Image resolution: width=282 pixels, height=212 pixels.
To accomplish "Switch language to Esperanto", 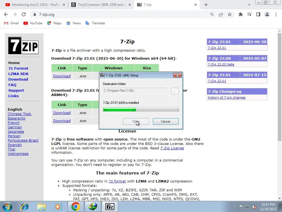I will pyautogui.click(x=17, y=118).
